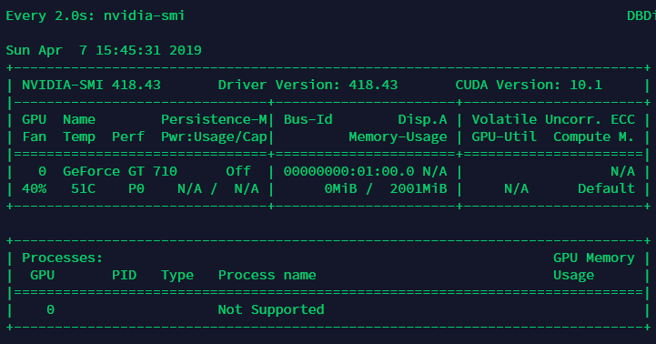Click Driver Version 418.43 label

(308, 85)
